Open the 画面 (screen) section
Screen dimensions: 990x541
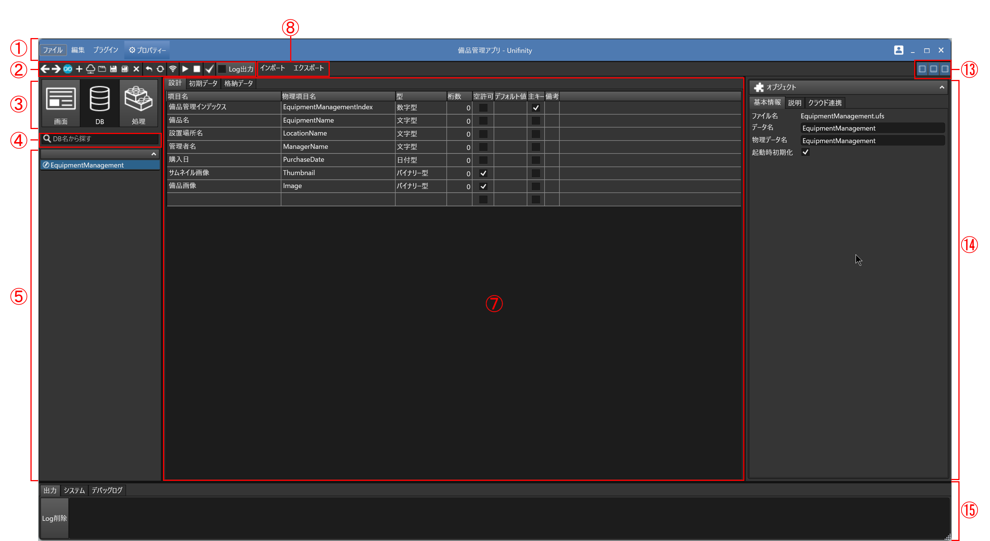(60, 103)
